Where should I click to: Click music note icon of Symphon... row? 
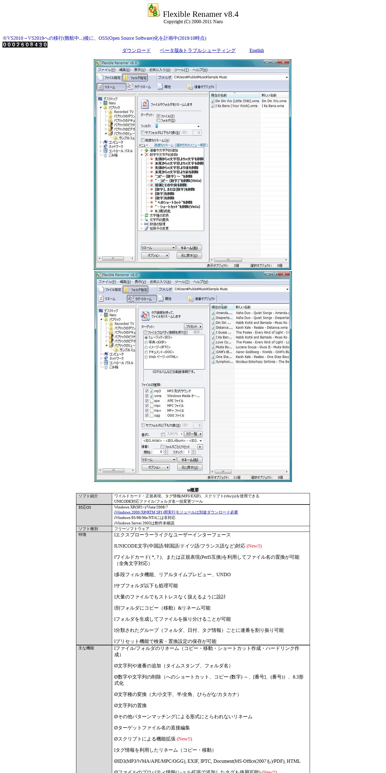pyautogui.click(x=213, y=362)
